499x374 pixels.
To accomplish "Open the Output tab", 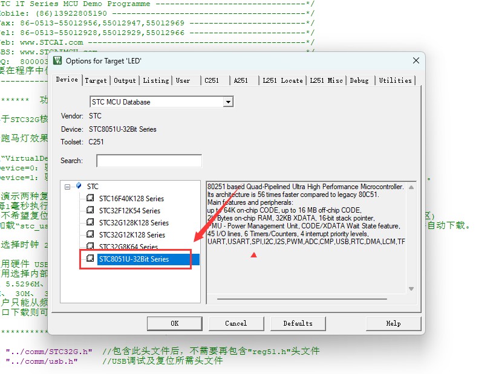I will pos(125,80).
